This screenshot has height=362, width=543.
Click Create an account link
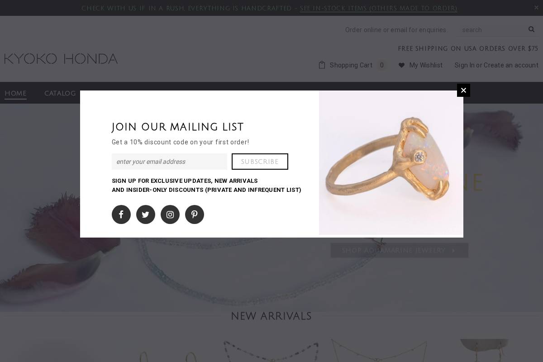[x=511, y=65]
